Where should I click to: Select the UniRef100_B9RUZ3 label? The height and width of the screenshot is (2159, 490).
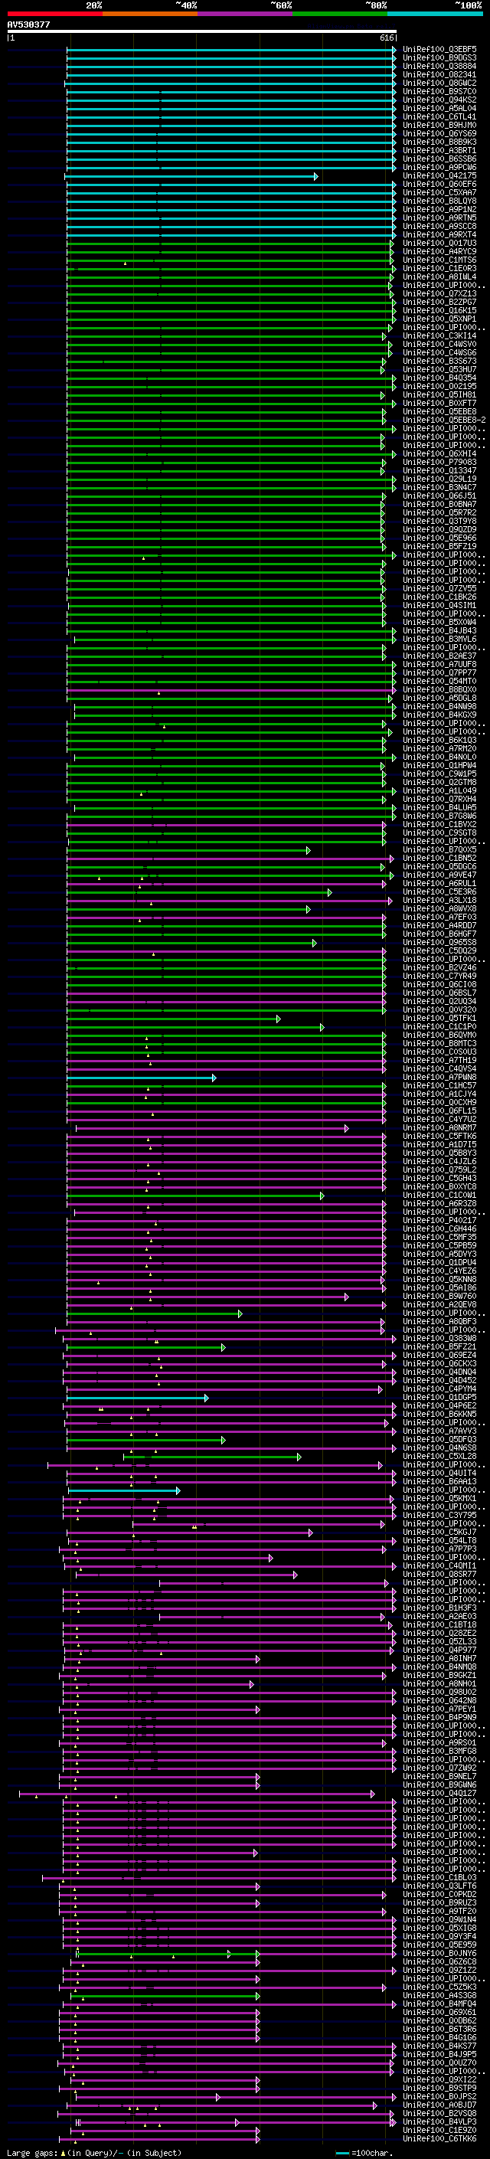coord(439,1902)
